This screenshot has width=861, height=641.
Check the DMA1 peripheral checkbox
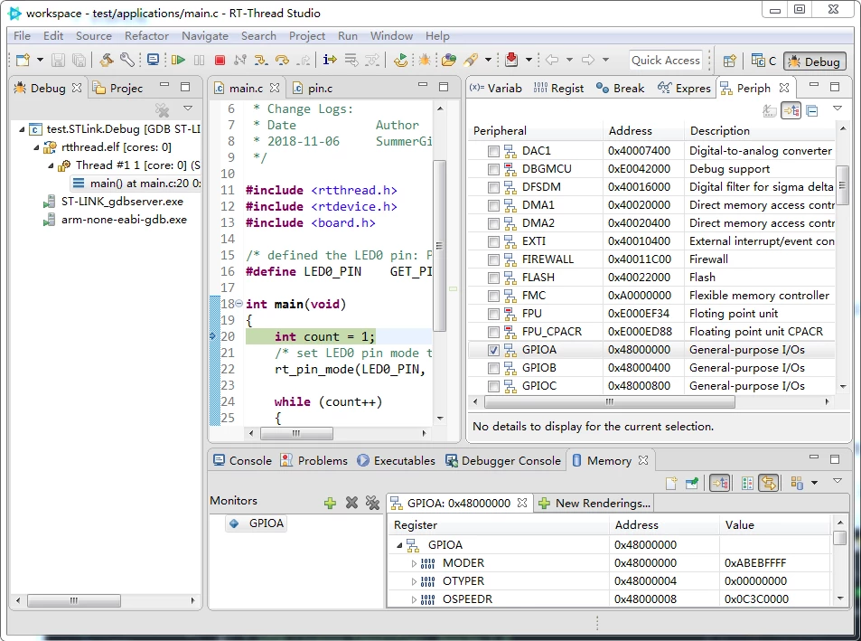point(493,205)
